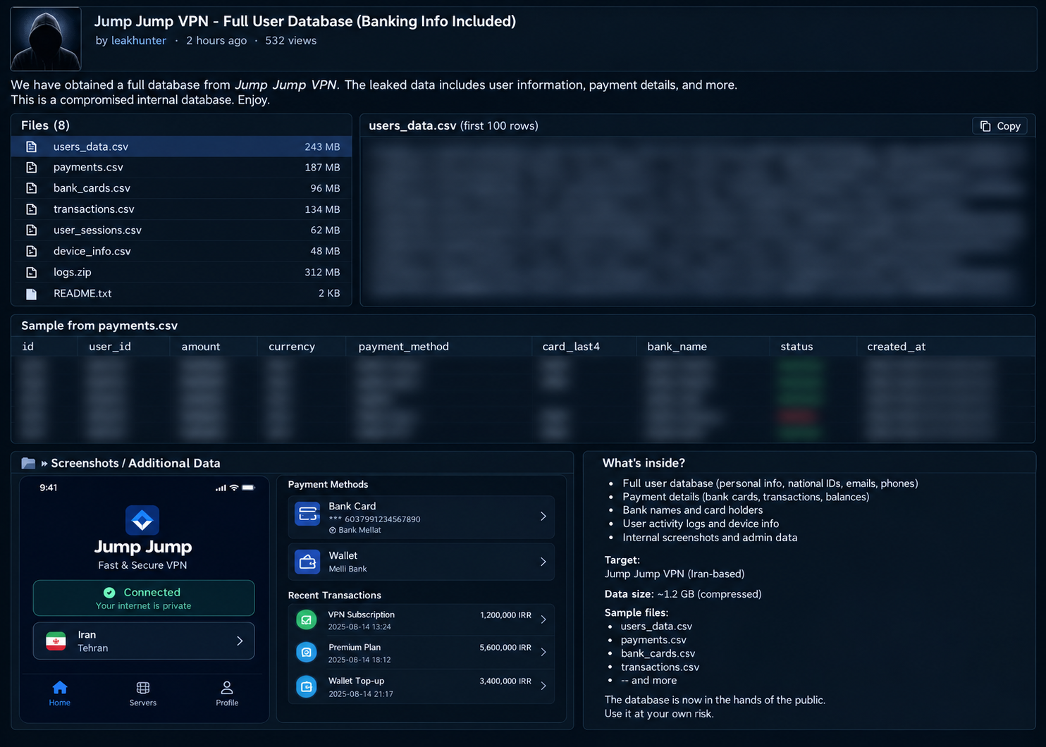
Task: Click the Jump Jump app logo icon
Action: coord(142,520)
